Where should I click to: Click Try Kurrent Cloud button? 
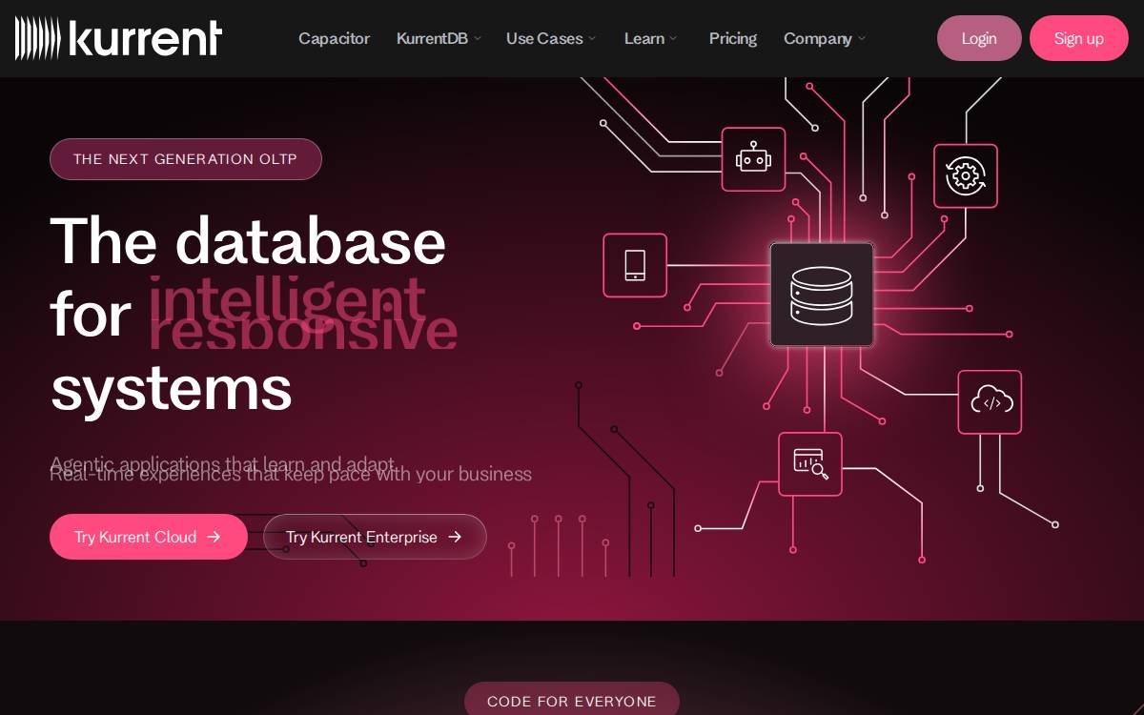pyautogui.click(x=149, y=537)
